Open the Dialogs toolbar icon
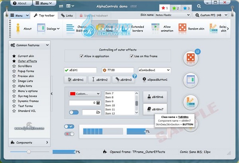 pyautogui.click(x=41, y=28)
